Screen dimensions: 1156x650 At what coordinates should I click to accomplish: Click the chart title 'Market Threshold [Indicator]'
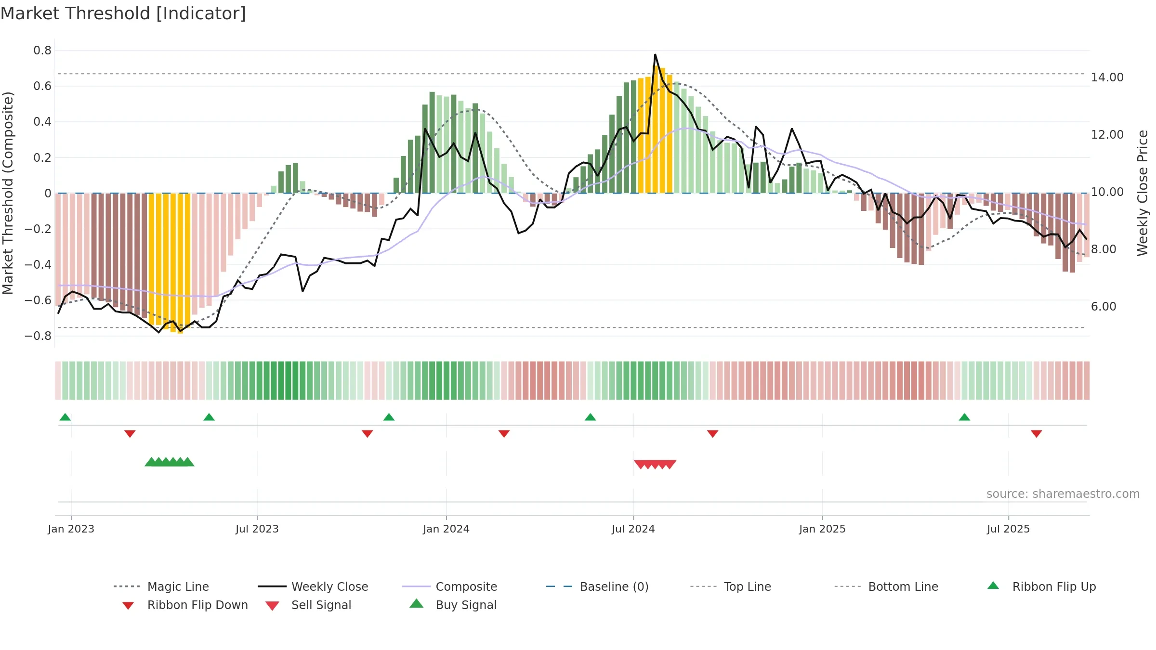(123, 13)
